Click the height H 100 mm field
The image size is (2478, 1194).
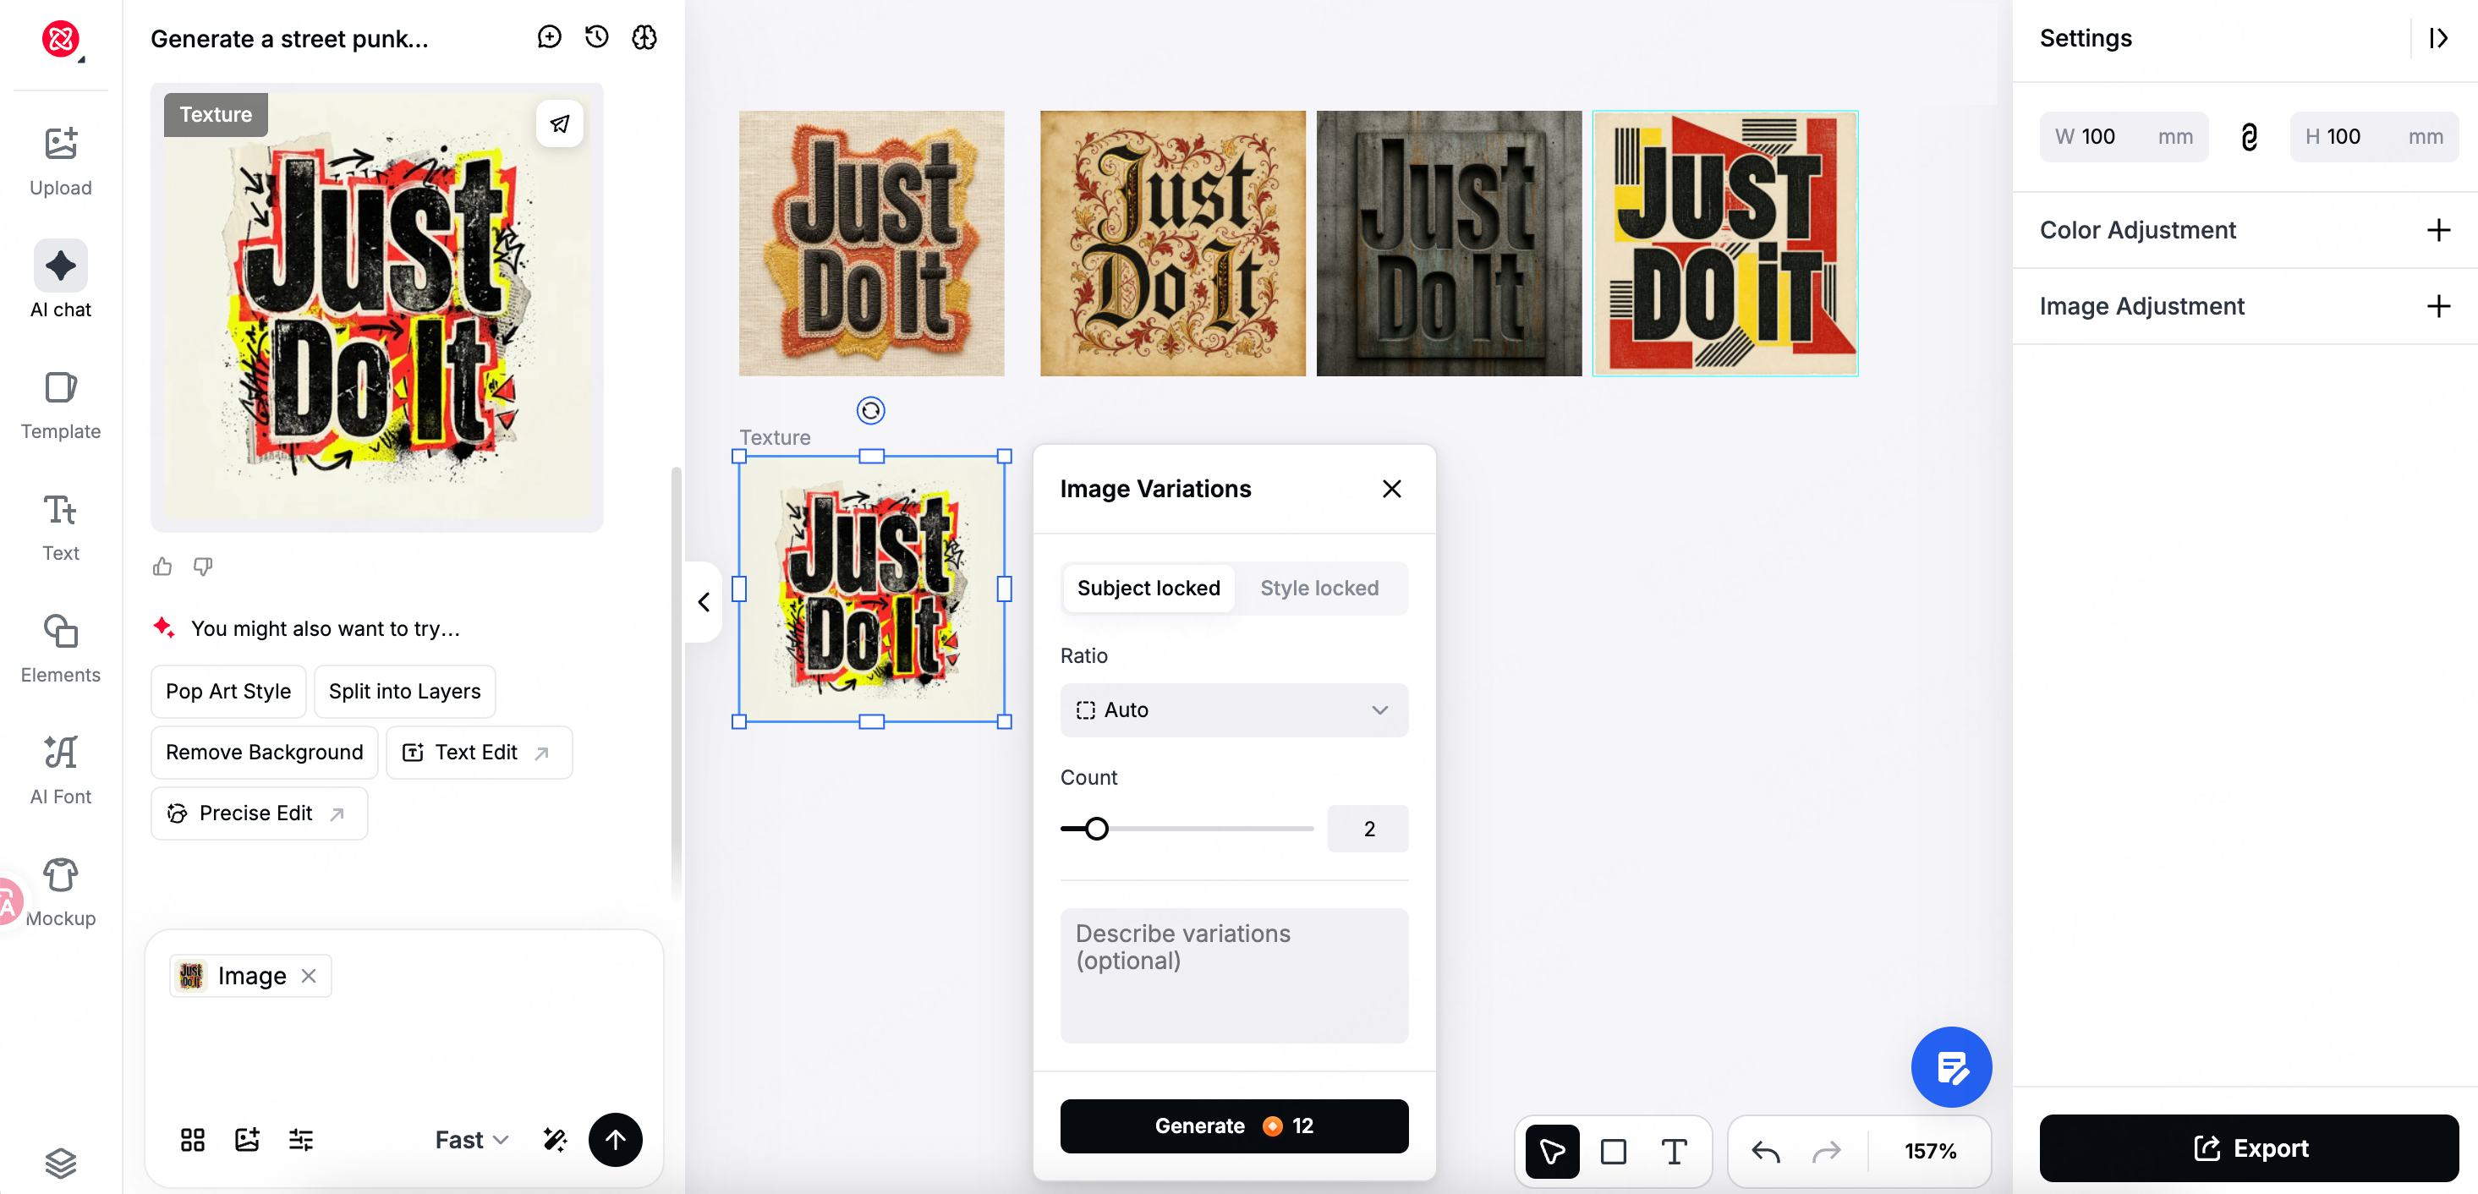(2373, 137)
